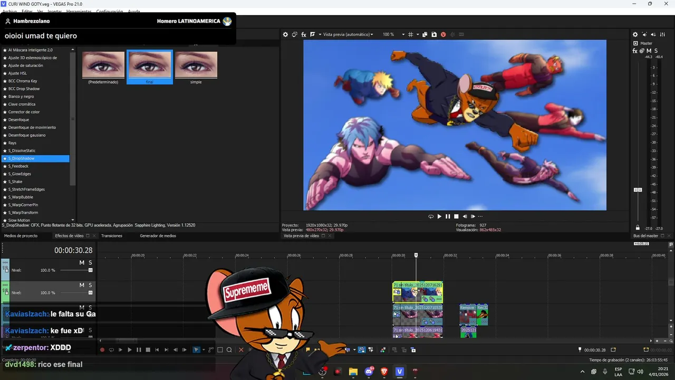Stop timeline playback in transport bar
675x380 pixels.
click(148, 349)
